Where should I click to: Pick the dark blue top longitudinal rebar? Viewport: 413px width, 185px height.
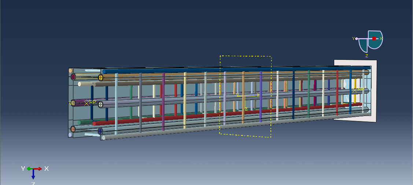click(x=237, y=70)
